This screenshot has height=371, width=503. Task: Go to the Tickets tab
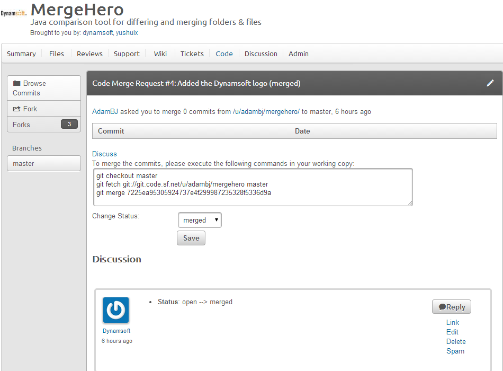(192, 54)
